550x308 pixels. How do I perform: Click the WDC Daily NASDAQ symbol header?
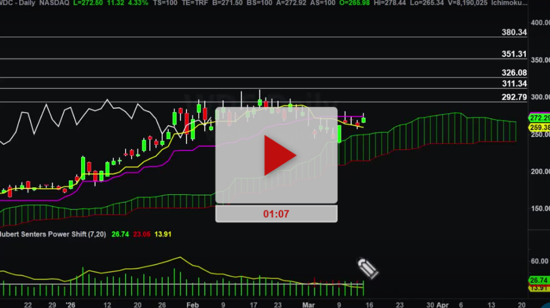click(x=35, y=3)
